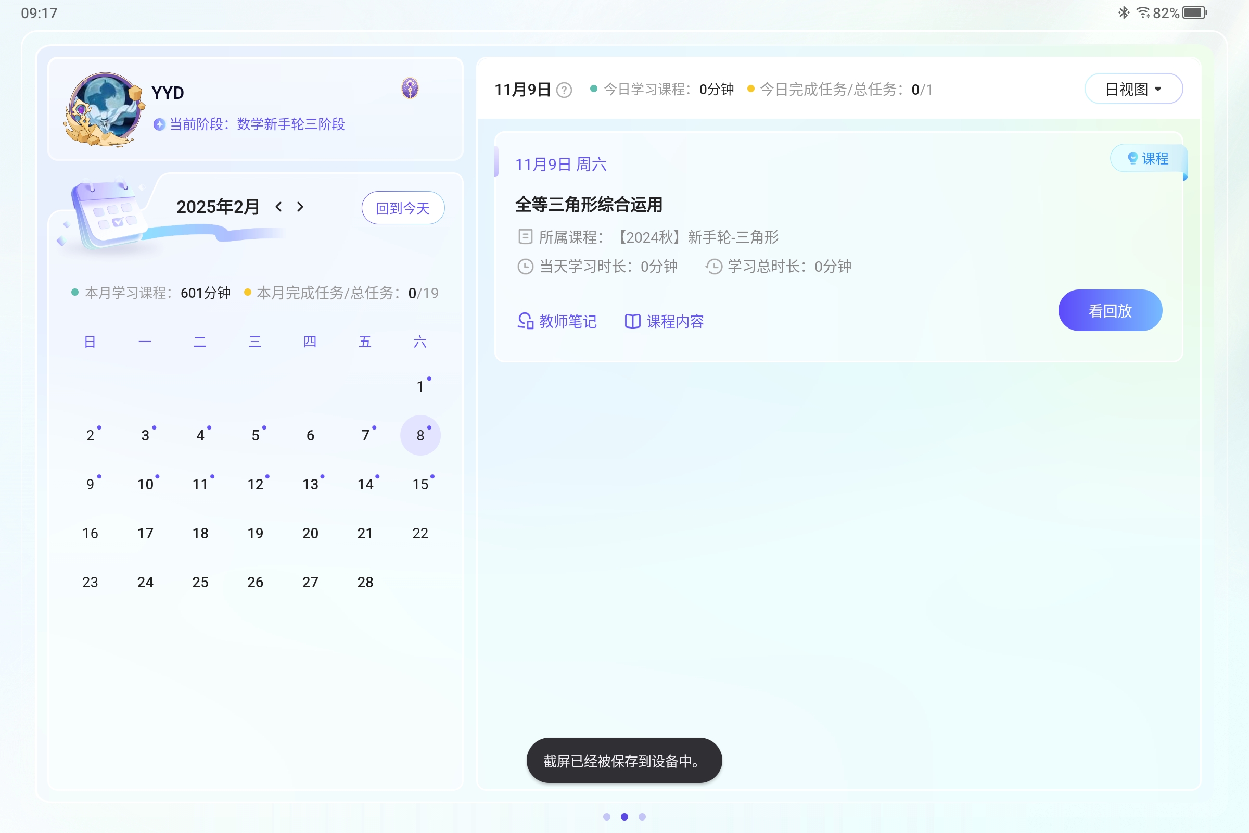The image size is (1249, 833).
Task: Select February 2 on calendar
Action: 90,435
